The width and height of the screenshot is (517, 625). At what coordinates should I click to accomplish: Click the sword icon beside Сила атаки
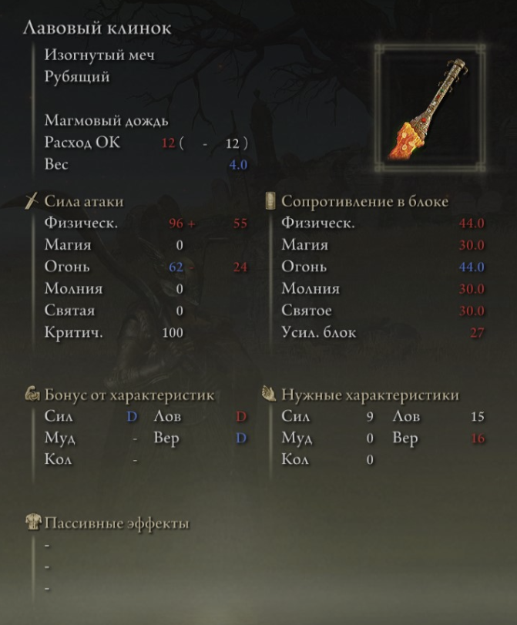click(x=32, y=200)
